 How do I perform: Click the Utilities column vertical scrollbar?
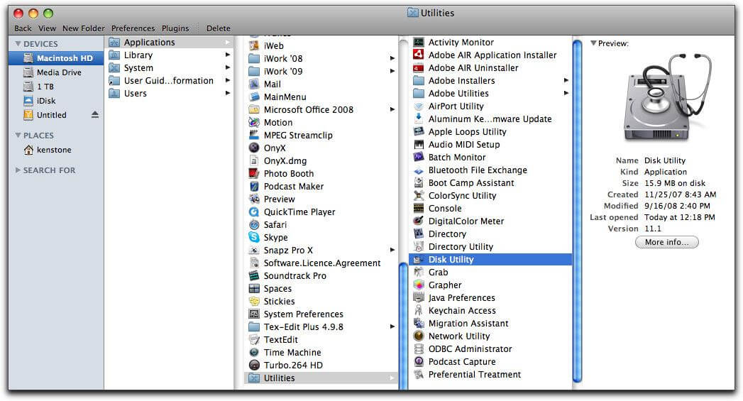click(577, 211)
